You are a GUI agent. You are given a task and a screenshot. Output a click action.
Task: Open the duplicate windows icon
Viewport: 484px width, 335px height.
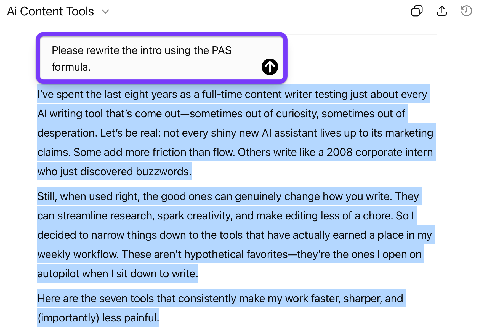pyautogui.click(x=417, y=11)
